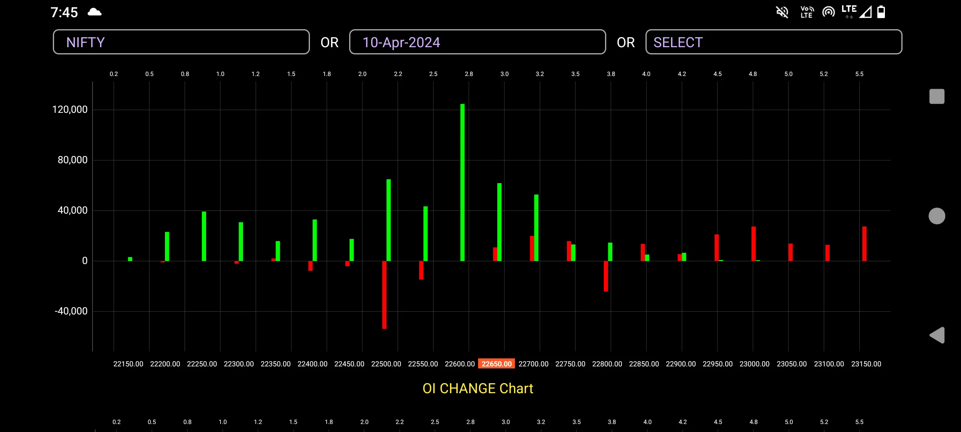This screenshot has width=961, height=432.
Task: Select the 22400.00 strike label
Action: pos(312,364)
